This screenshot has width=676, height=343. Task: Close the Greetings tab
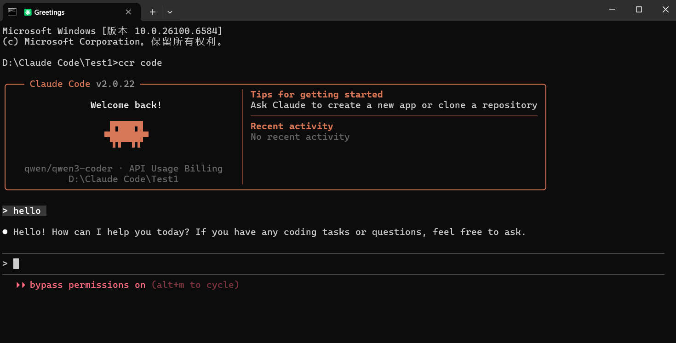(x=128, y=12)
